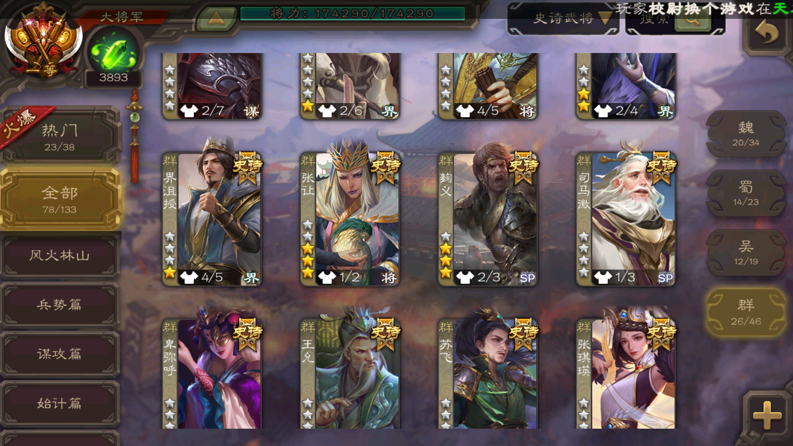The width and height of the screenshot is (793, 446).
Task: Switch to the 全部 tab
Action: 59,199
